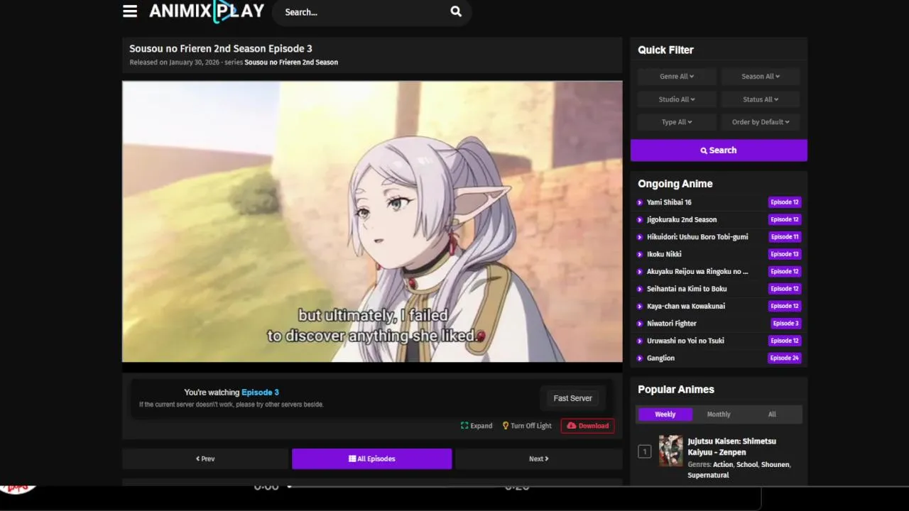The image size is (909, 511).
Task: Select the Fast Server button
Action: pyautogui.click(x=572, y=398)
